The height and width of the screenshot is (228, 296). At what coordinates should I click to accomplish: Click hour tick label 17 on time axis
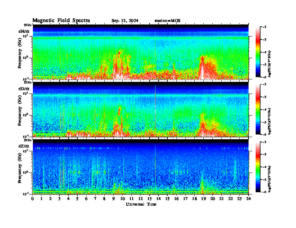click(x=185, y=199)
